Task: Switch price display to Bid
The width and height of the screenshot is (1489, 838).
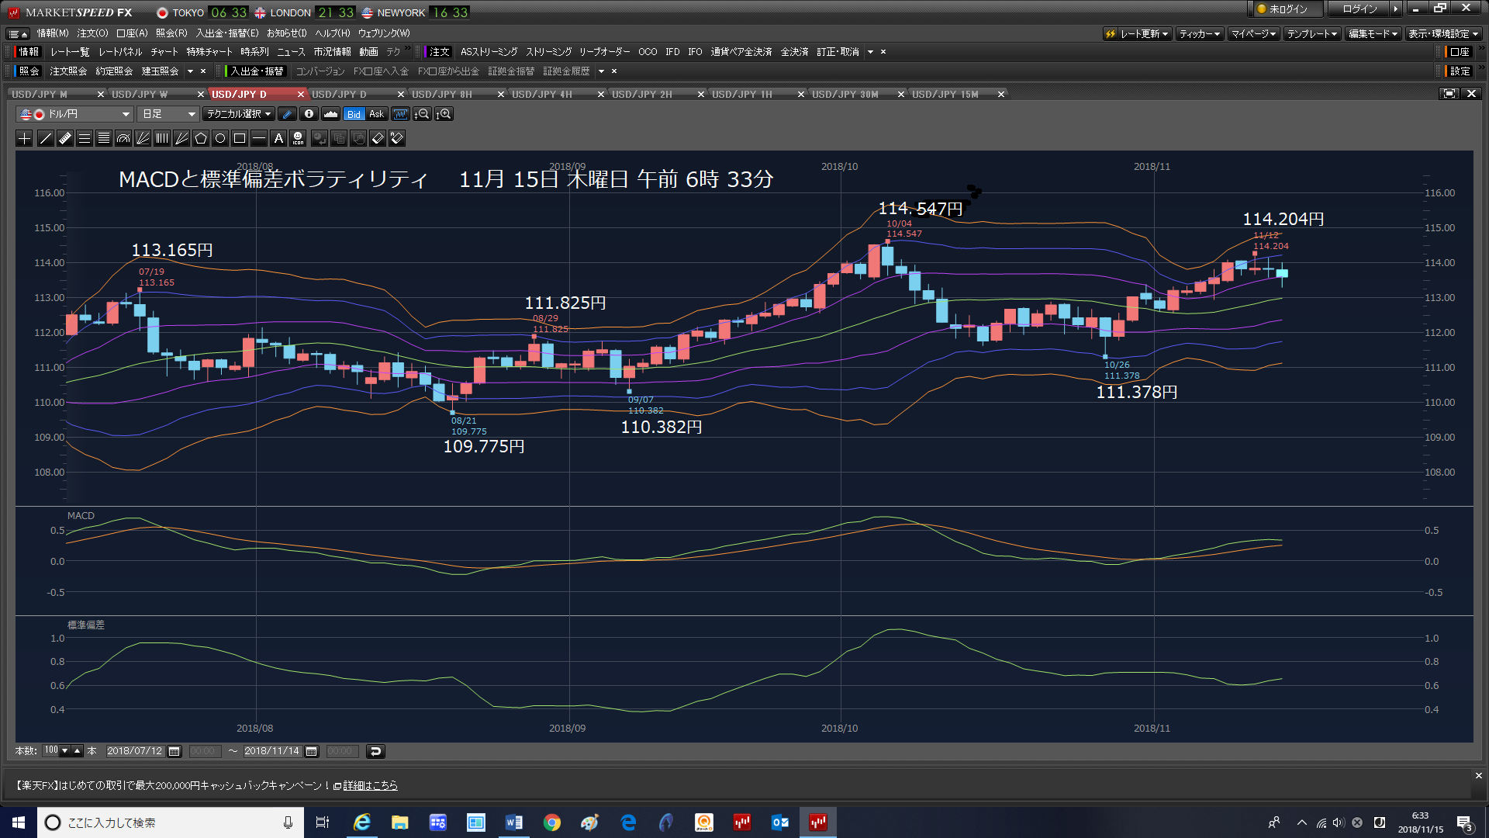Action: (x=354, y=114)
